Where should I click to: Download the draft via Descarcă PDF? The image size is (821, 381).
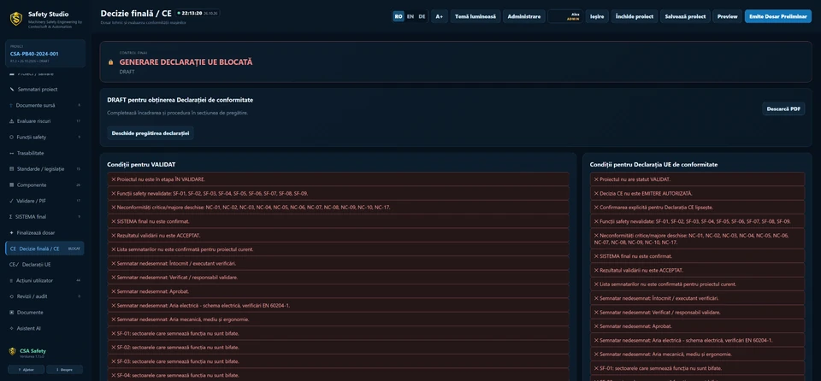click(783, 108)
